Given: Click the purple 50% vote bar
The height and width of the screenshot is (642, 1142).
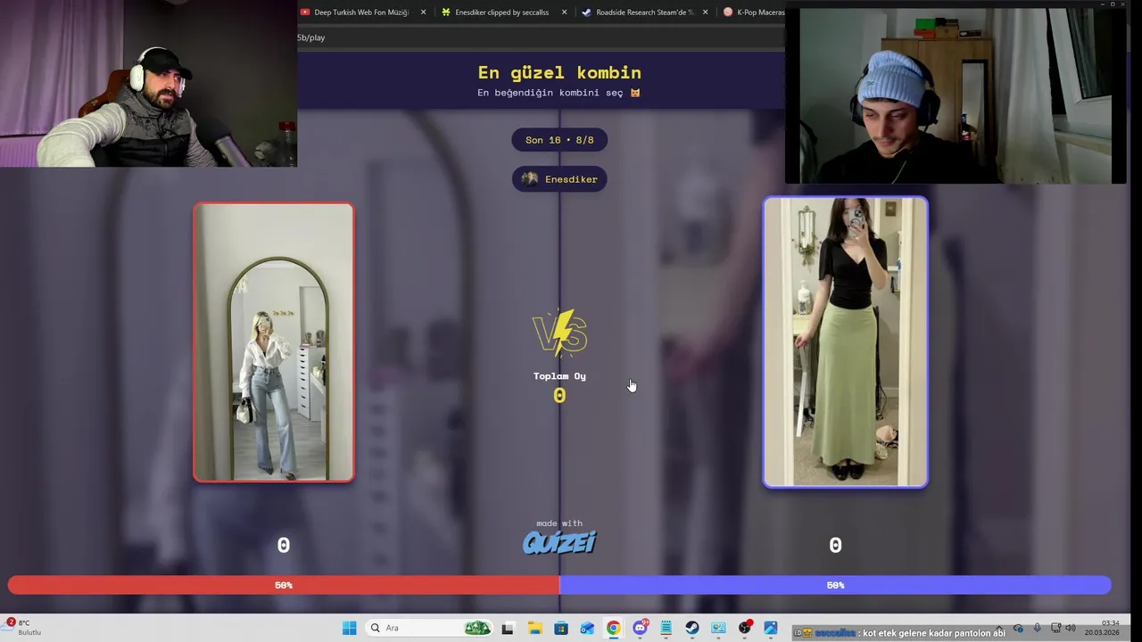Looking at the screenshot, I should coord(835,585).
